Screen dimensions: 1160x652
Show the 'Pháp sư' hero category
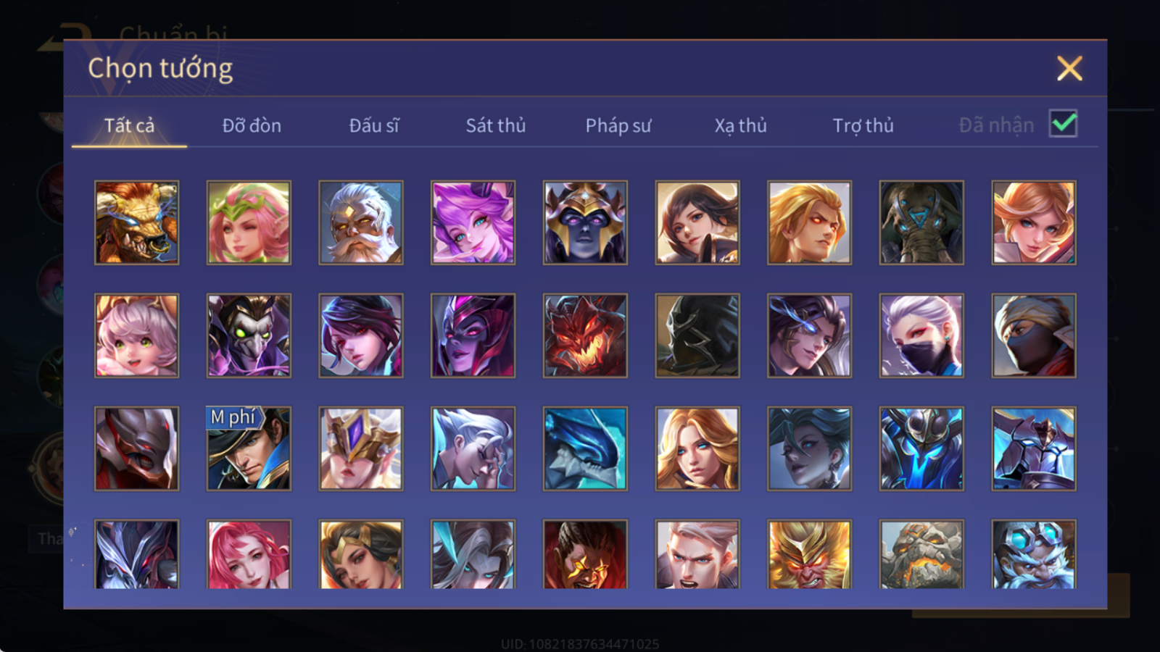point(618,125)
